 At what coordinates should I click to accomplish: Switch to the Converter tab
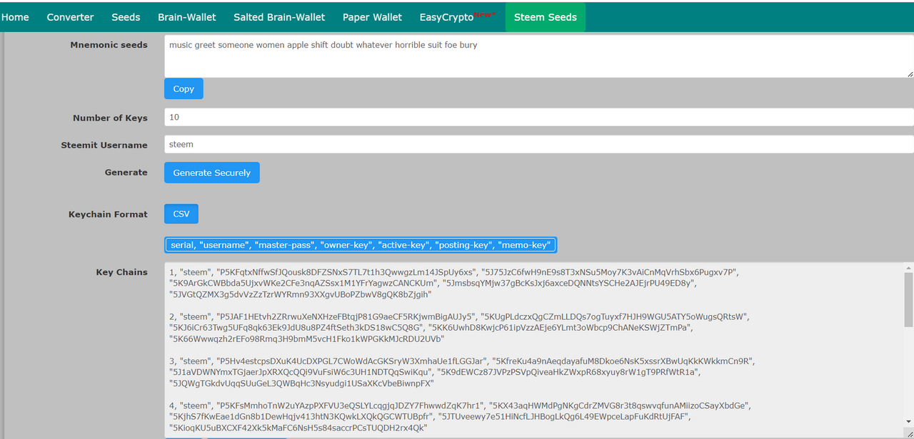pos(70,17)
